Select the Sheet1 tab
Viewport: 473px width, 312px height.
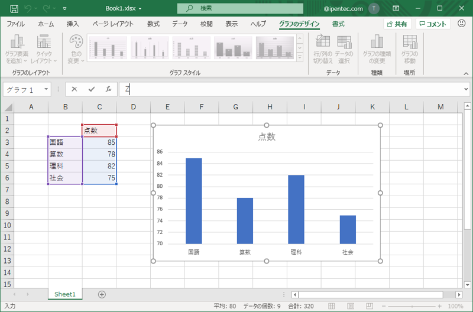[65, 294]
